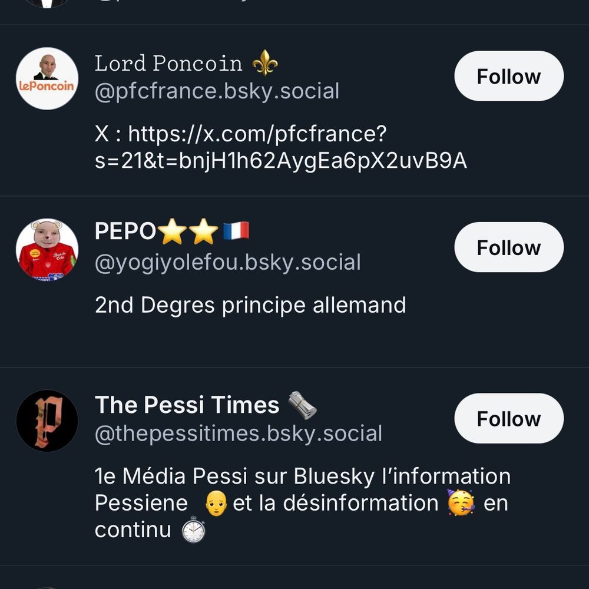Click the fleur-de-lis emoji beside Lord Poncoin
This screenshot has width=589, height=589.
coord(266,61)
